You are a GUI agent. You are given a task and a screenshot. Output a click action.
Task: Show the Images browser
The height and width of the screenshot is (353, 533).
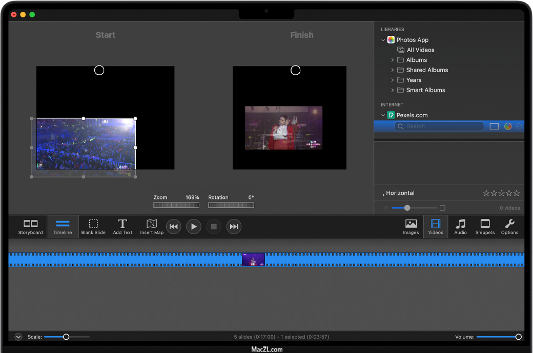coord(411,226)
